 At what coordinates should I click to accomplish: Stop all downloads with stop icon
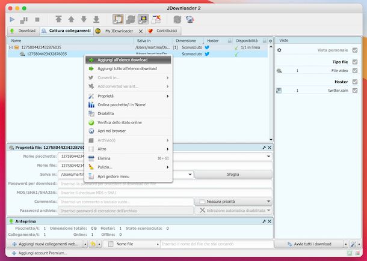pyautogui.click(x=37, y=20)
